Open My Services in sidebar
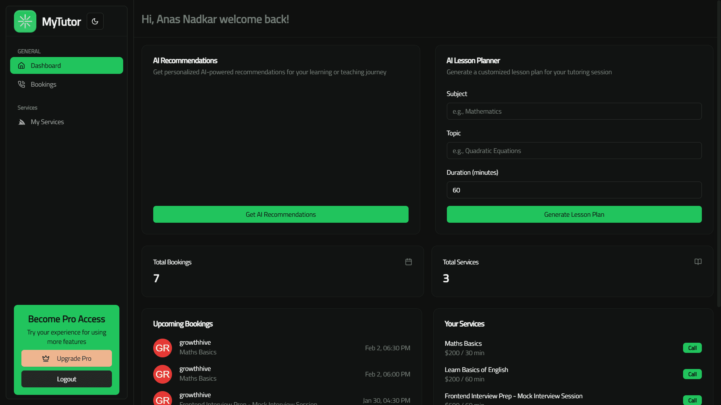 coord(66,122)
